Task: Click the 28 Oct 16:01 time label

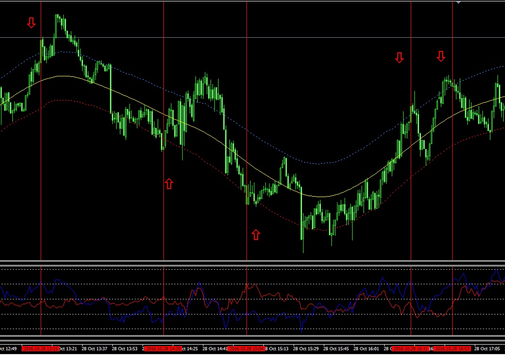Action: (x=366, y=348)
